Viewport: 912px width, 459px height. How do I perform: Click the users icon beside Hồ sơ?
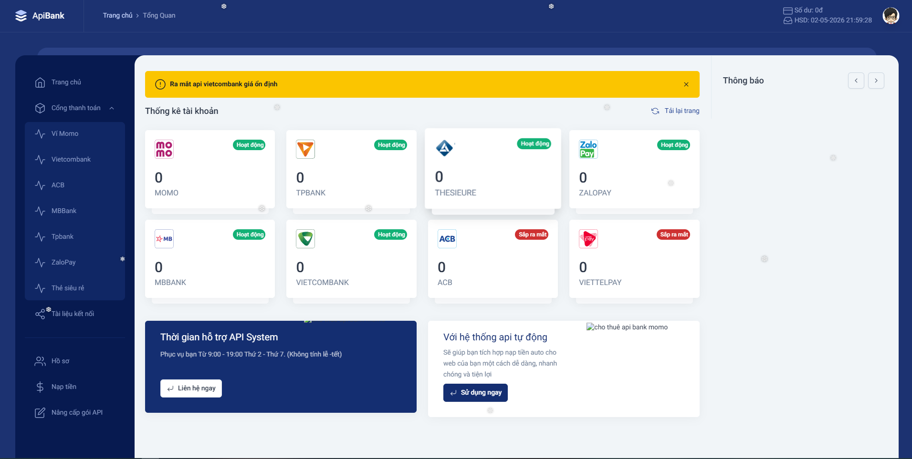click(x=40, y=361)
